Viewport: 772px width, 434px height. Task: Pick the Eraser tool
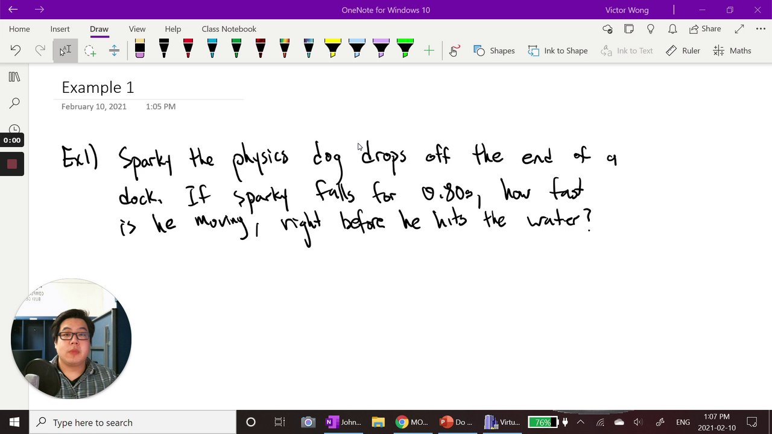(140, 49)
